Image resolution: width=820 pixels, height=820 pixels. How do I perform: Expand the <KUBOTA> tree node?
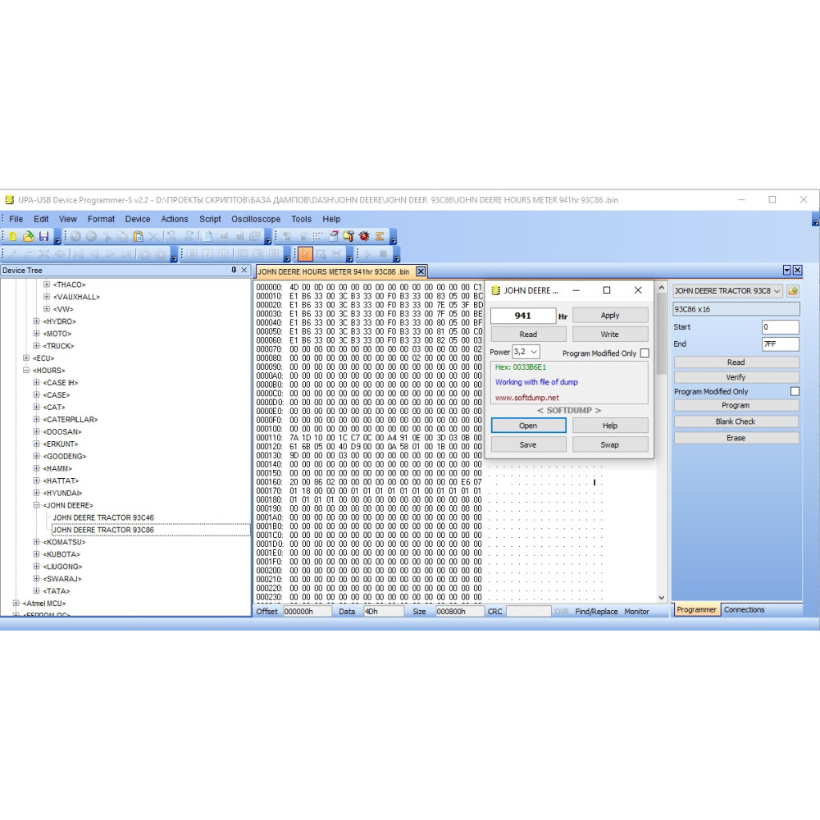tap(36, 554)
